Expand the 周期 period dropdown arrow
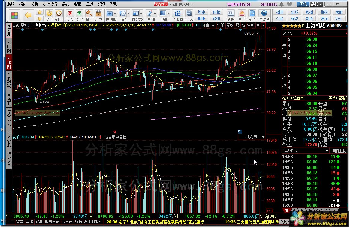The image size is (350, 228). [128, 14]
